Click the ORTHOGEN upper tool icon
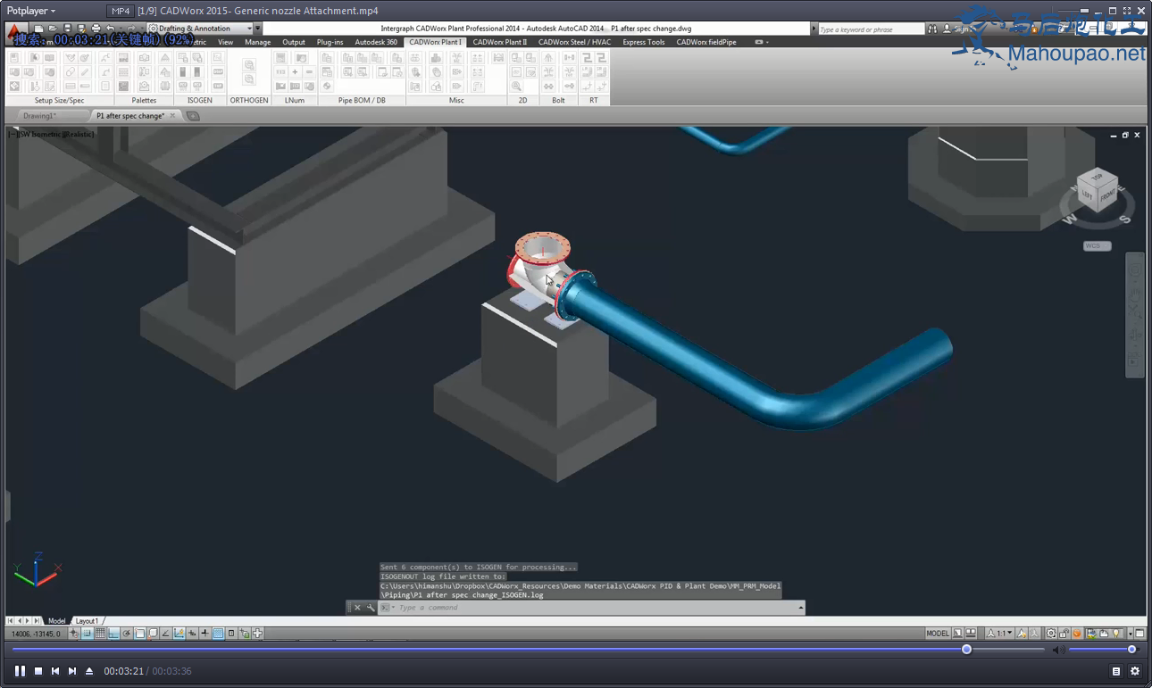1152x688 pixels. click(249, 64)
